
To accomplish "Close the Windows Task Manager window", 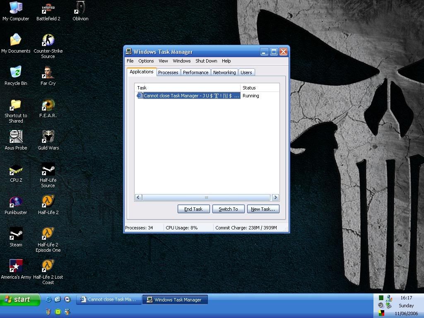I will tap(283, 51).
